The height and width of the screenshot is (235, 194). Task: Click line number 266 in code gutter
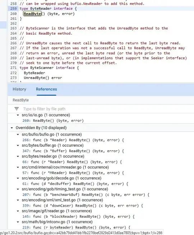13,43
